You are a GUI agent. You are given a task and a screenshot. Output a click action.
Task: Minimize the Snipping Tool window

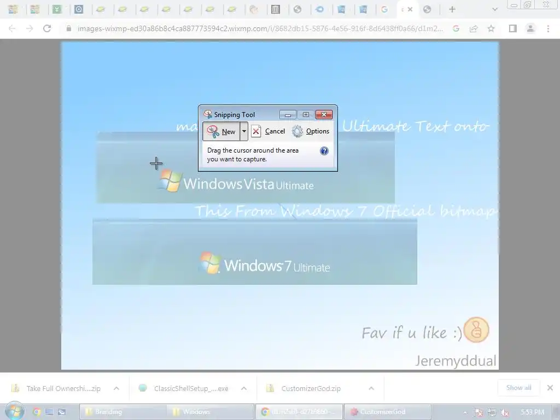click(x=288, y=115)
